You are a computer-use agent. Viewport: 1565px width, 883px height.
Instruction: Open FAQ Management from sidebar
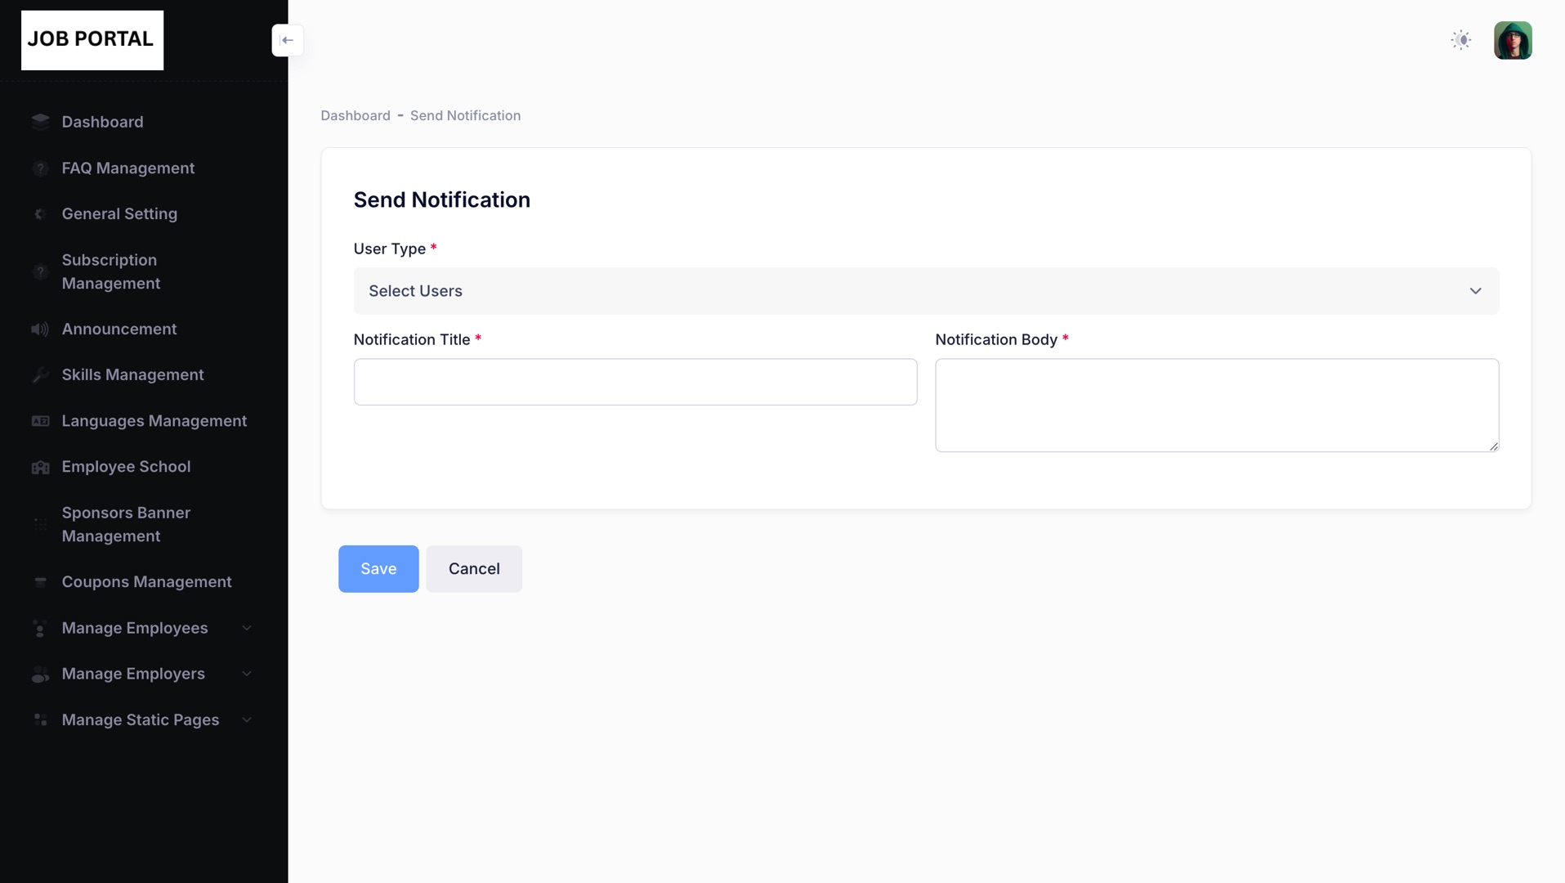coord(127,168)
